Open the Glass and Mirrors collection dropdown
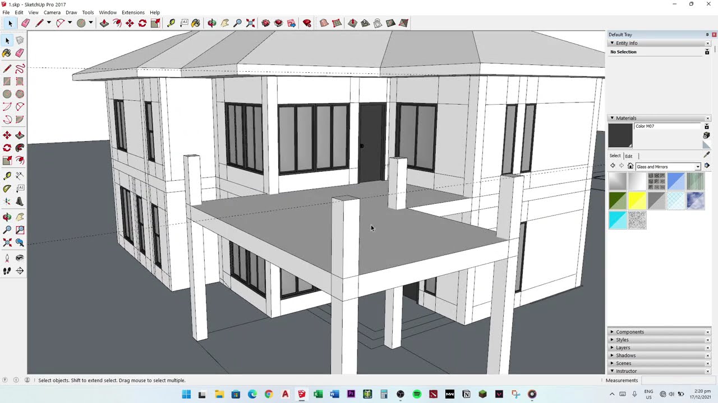 (698, 167)
